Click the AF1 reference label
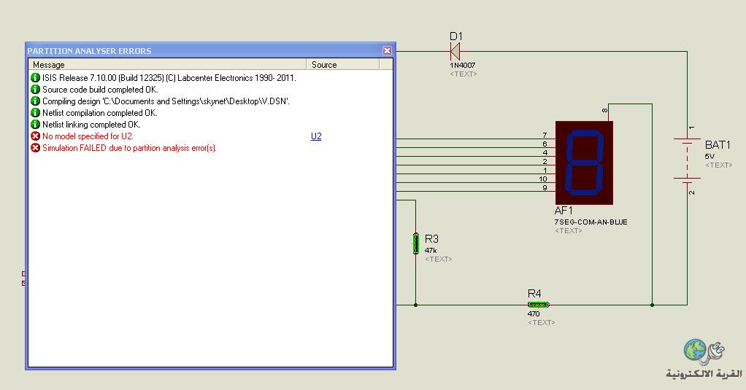 [564, 211]
